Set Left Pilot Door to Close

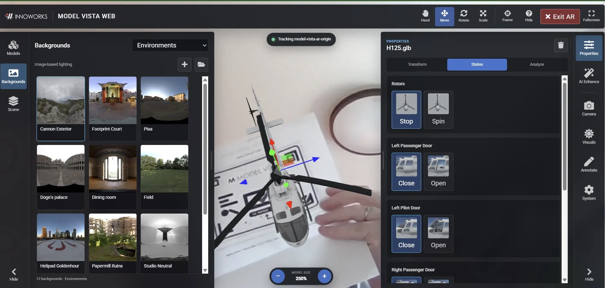[x=406, y=234]
